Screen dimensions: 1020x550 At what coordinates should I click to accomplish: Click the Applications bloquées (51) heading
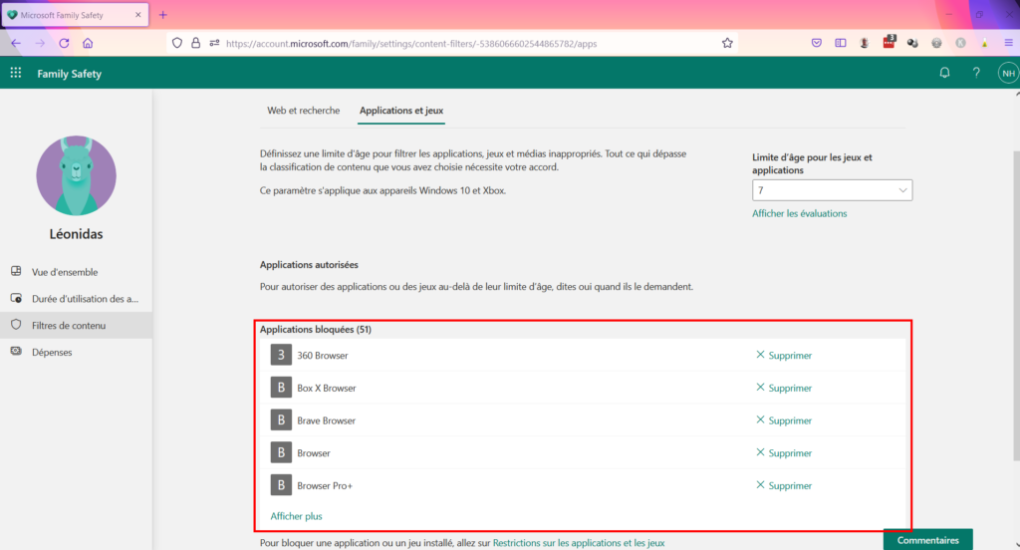(x=316, y=329)
